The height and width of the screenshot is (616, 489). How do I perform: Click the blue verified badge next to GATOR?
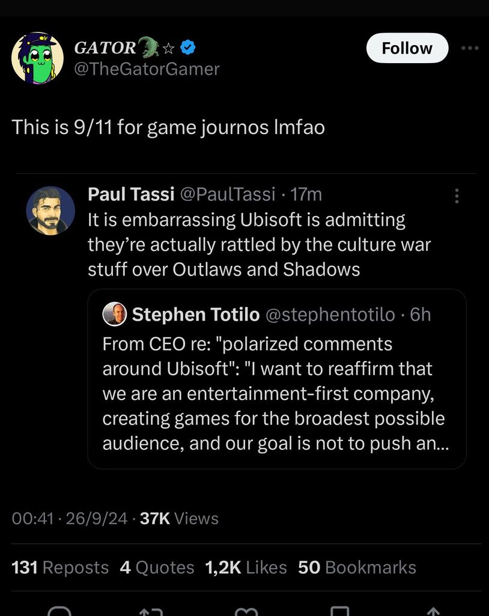tap(189, 47)
